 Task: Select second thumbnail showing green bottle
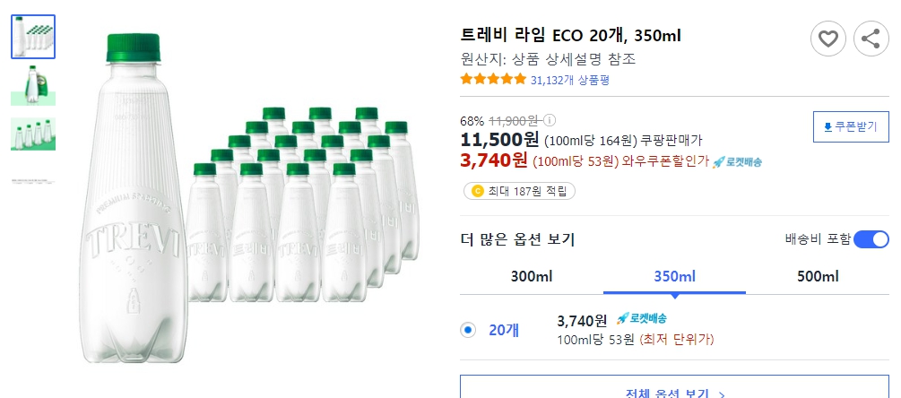(33, 85)
